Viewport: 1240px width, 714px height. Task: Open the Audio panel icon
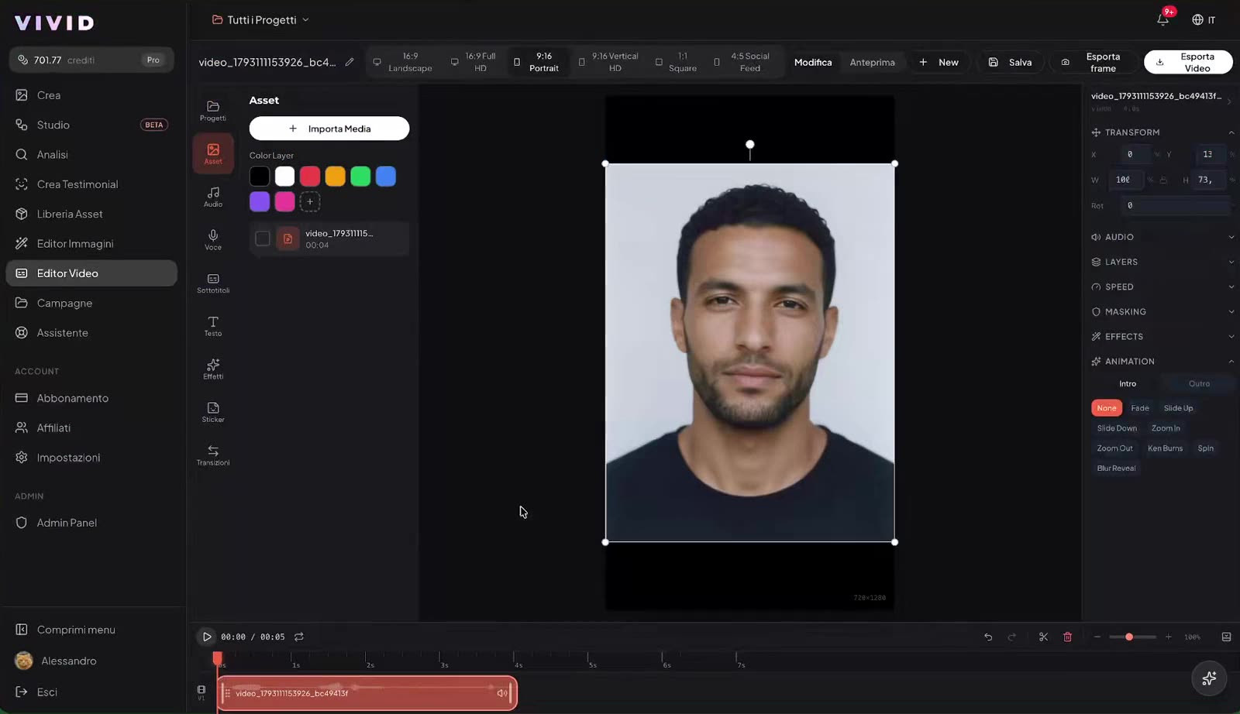(212, 197)
